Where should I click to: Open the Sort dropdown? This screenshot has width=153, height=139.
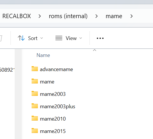(30, 38)
